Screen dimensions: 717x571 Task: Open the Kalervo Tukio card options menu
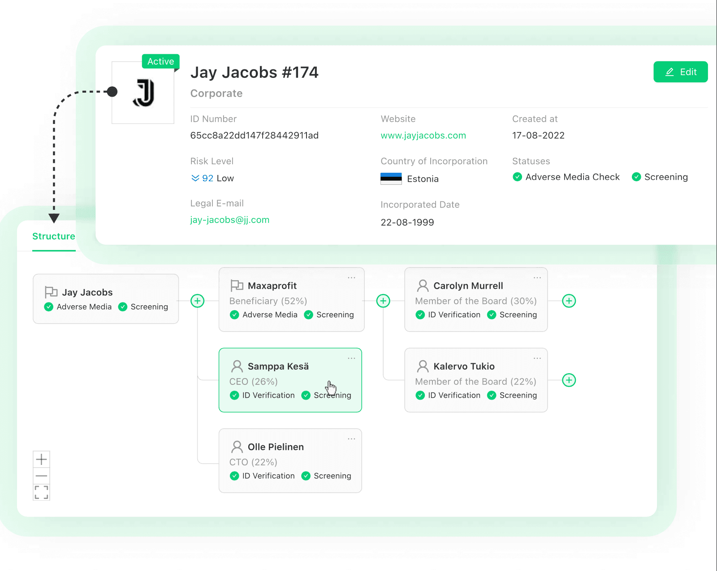pyautogui.click(x=537, y=358)
